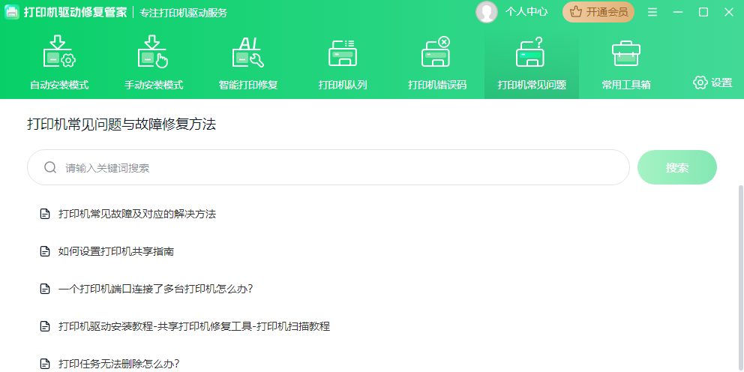Click the app logo in title bar
The width and height of the screenshot is (744, 372).
(x=12, y=13)
